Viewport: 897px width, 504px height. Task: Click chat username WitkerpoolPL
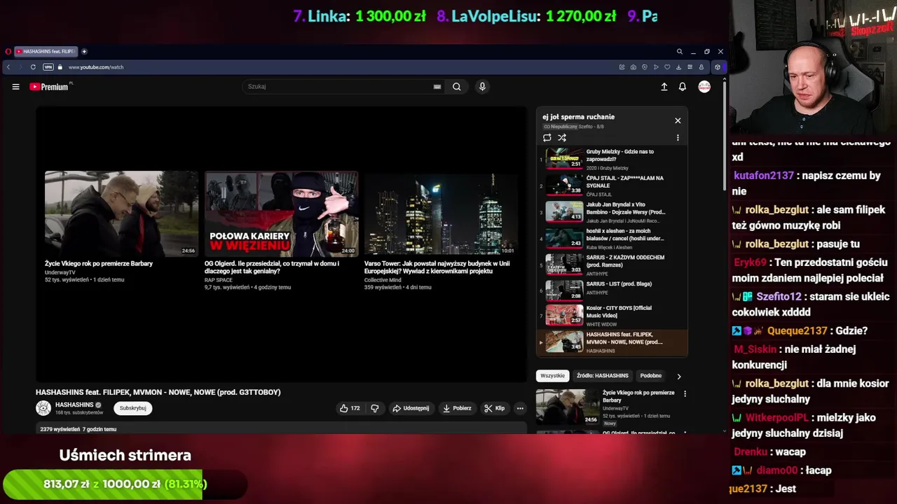[x=777, y=418]
